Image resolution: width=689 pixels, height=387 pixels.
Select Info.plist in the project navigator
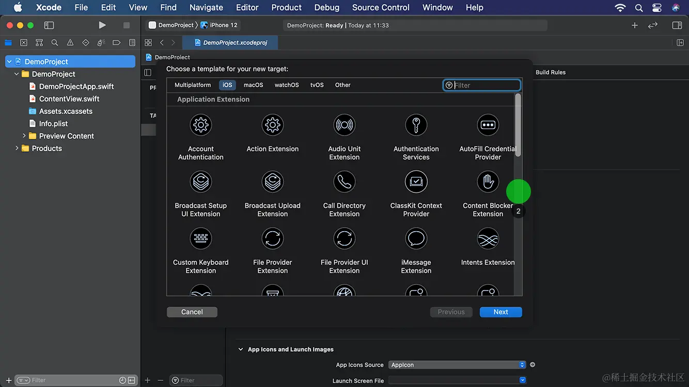54,123
